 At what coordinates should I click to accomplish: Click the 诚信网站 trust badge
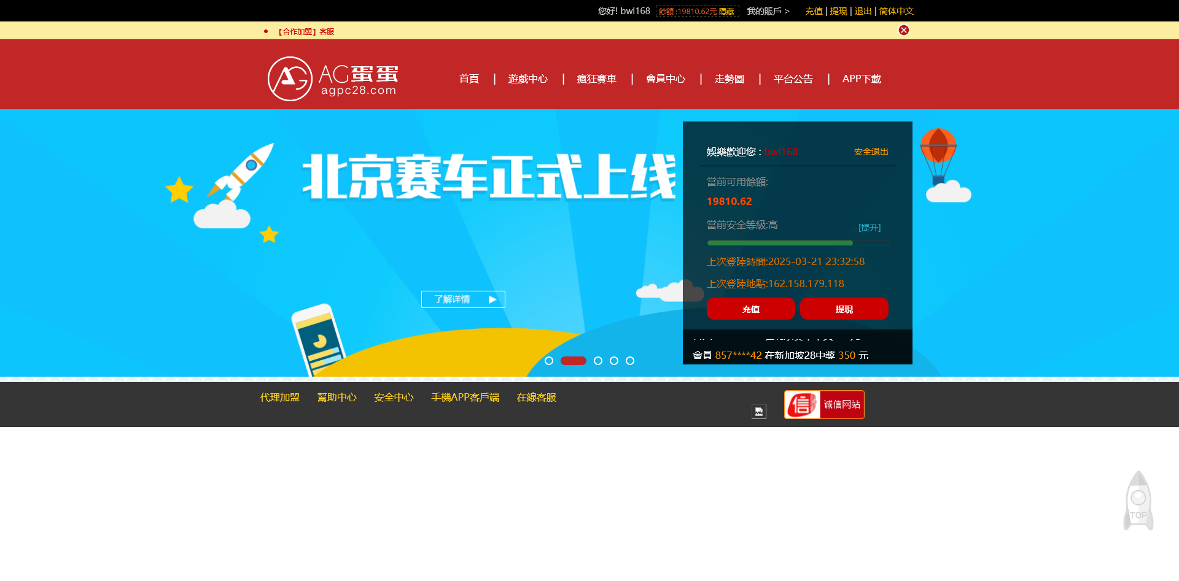point(823,404)
